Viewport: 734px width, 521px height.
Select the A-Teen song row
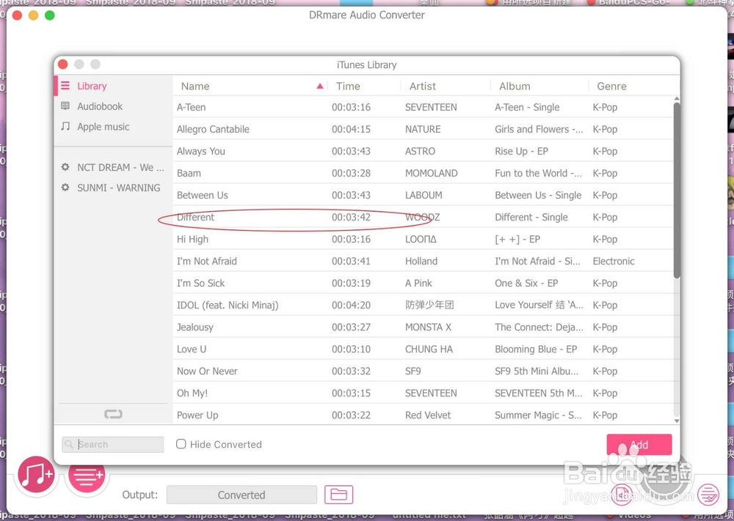423,107
